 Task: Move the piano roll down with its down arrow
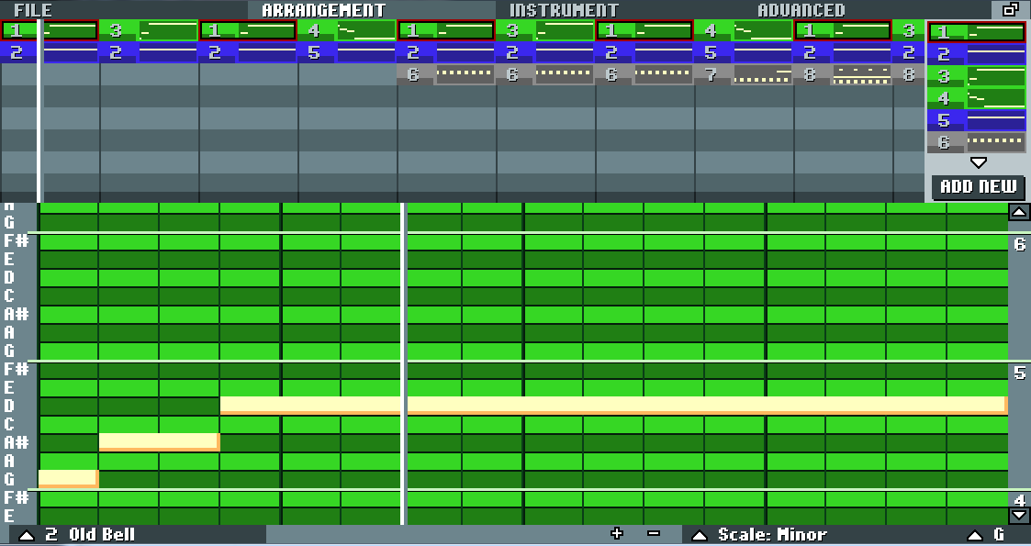[1018, 515]
